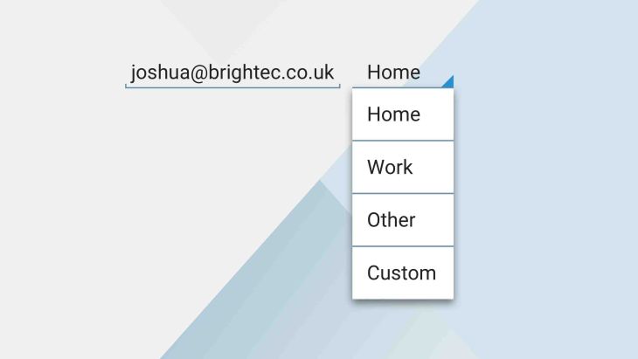Choose Custom as the email label

pos(402,273)
